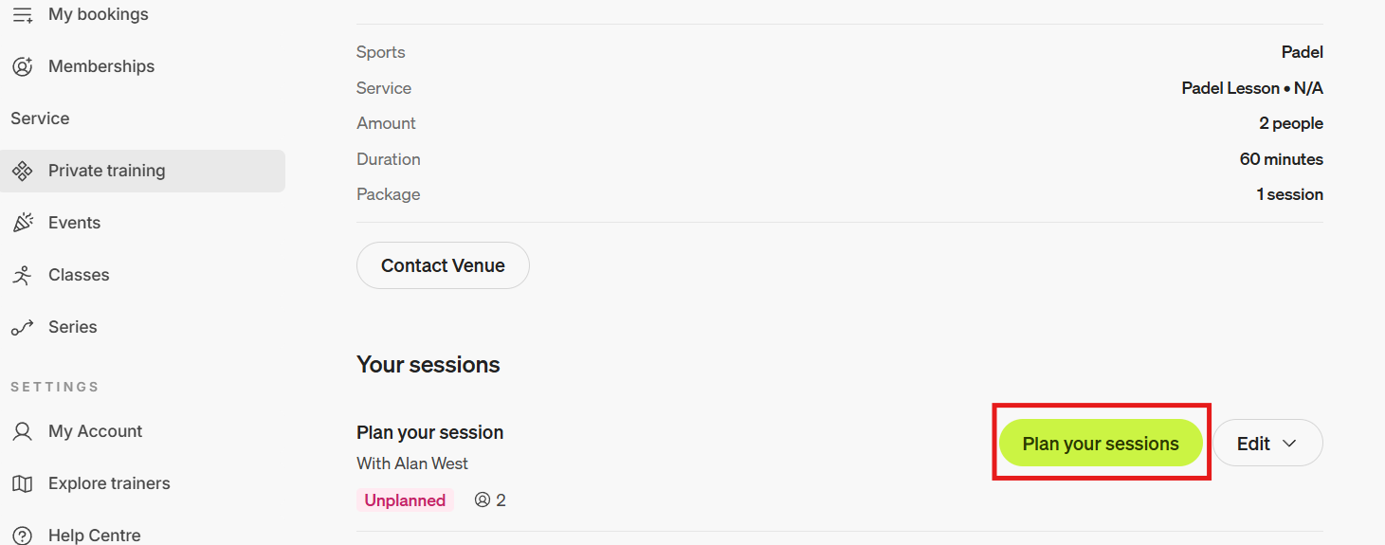Click the Classes running figure icon

tap(22, 275)
